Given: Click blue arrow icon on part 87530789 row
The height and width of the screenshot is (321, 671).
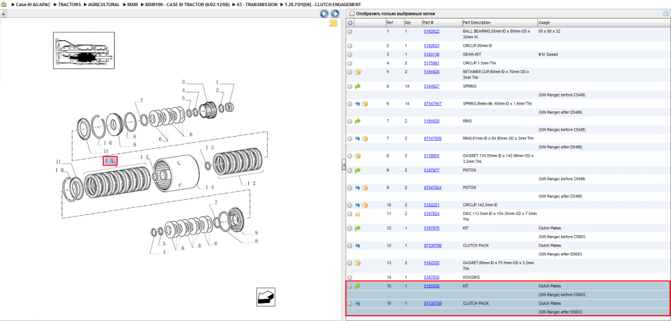Looking at the screenshot, I should click(x=358, y=304).
